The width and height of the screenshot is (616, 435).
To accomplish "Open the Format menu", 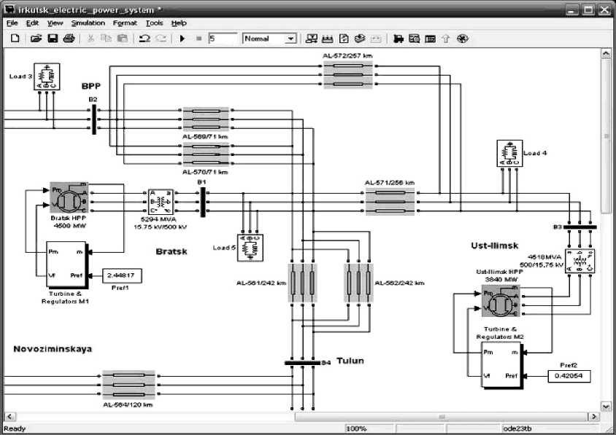I will tap(125, 23).
